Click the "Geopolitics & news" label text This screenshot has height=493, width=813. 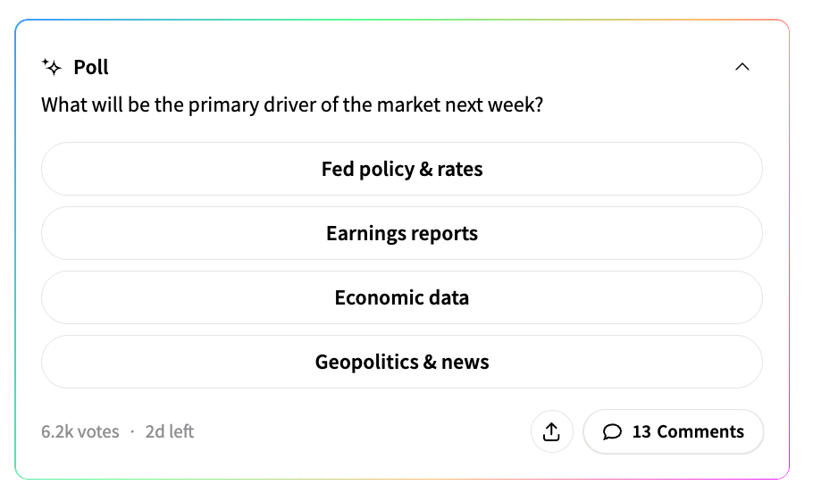(402, 362)
